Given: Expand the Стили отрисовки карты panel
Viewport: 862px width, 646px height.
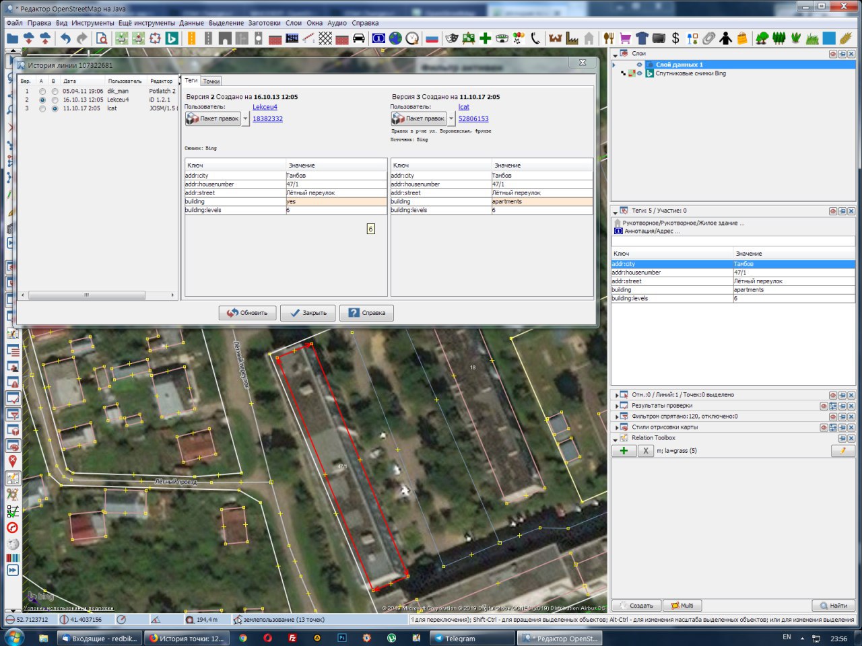Looking at the screenshot, I should pyautogui.click(x=616, y=427).
